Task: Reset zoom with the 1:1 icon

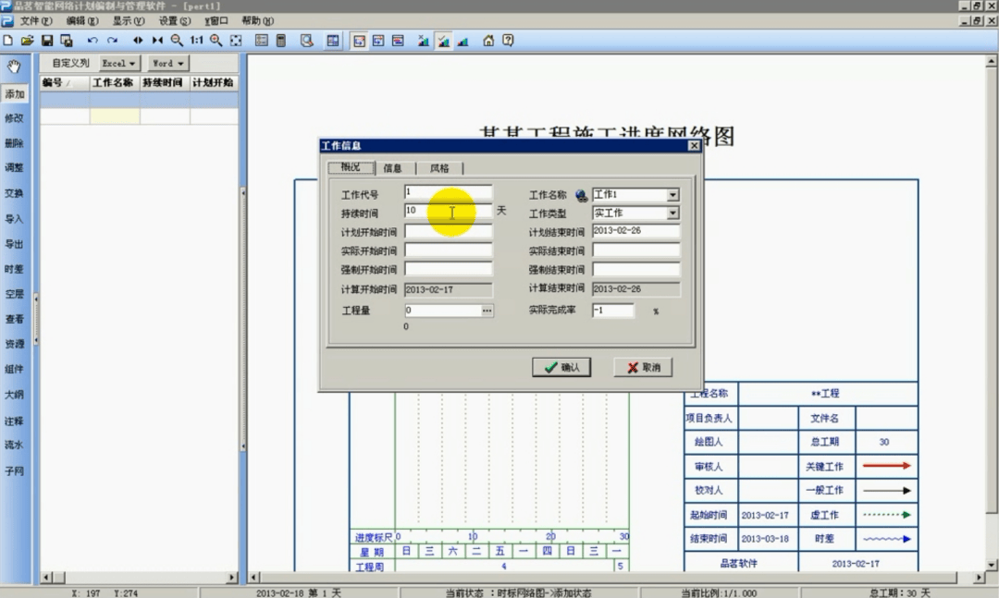Action: (x=196, y=41)
